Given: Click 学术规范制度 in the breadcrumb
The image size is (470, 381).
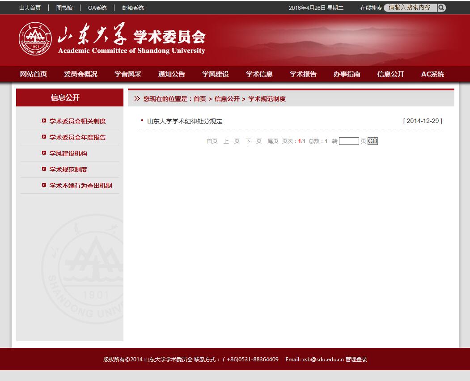Looking at the screenshot, I should (267, 99).
